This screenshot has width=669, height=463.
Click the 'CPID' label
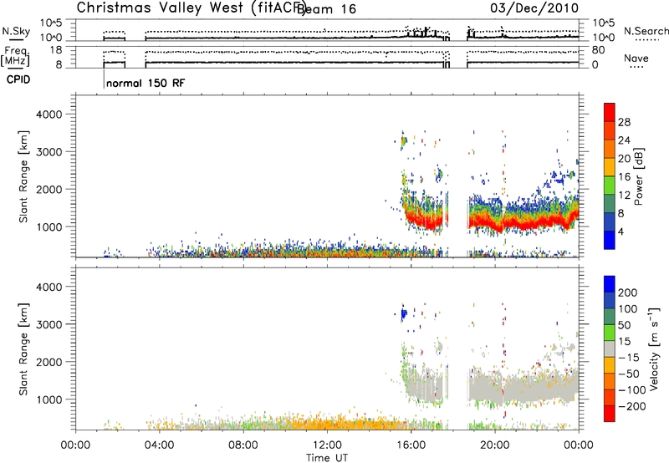pyautogui.click(x=18, y=79)
